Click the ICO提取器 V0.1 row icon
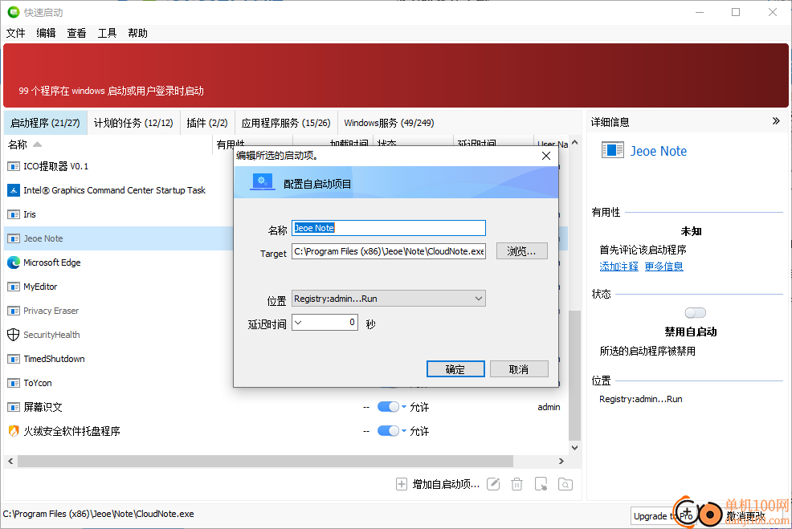792x529 pixels. [x=14, y=166]
